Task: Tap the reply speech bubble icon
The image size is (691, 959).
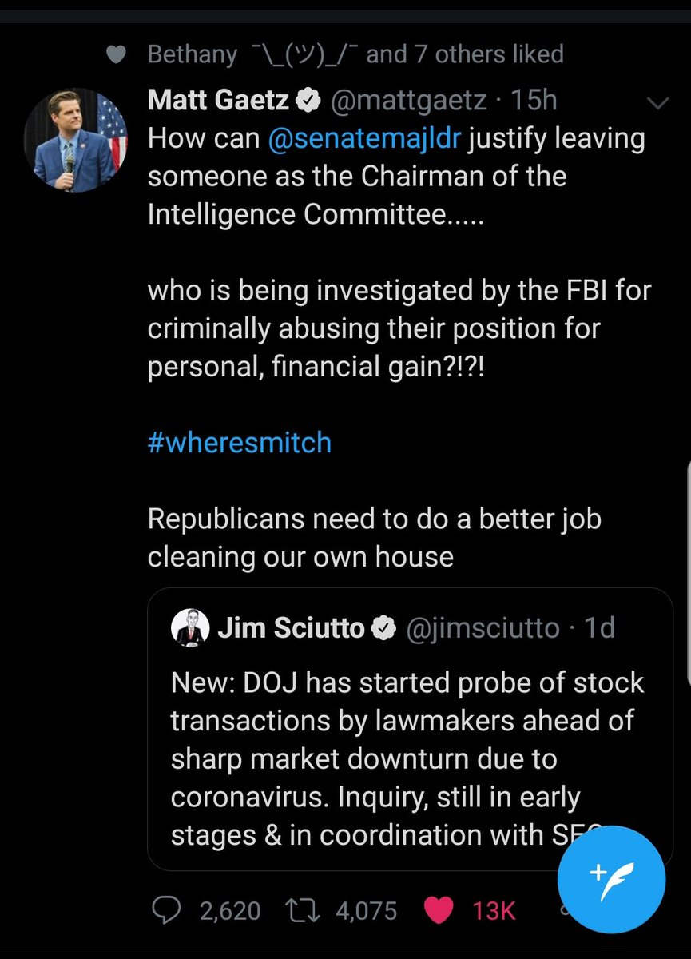Action: tap(167, 909)
